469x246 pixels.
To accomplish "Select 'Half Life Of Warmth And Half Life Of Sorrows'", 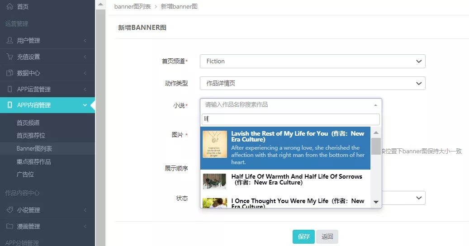I will pos(285,182).
